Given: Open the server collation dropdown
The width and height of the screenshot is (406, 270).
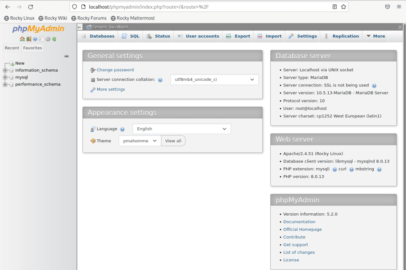Looking at the screenshot, I should pyautogui.click(x=214, y=79).
